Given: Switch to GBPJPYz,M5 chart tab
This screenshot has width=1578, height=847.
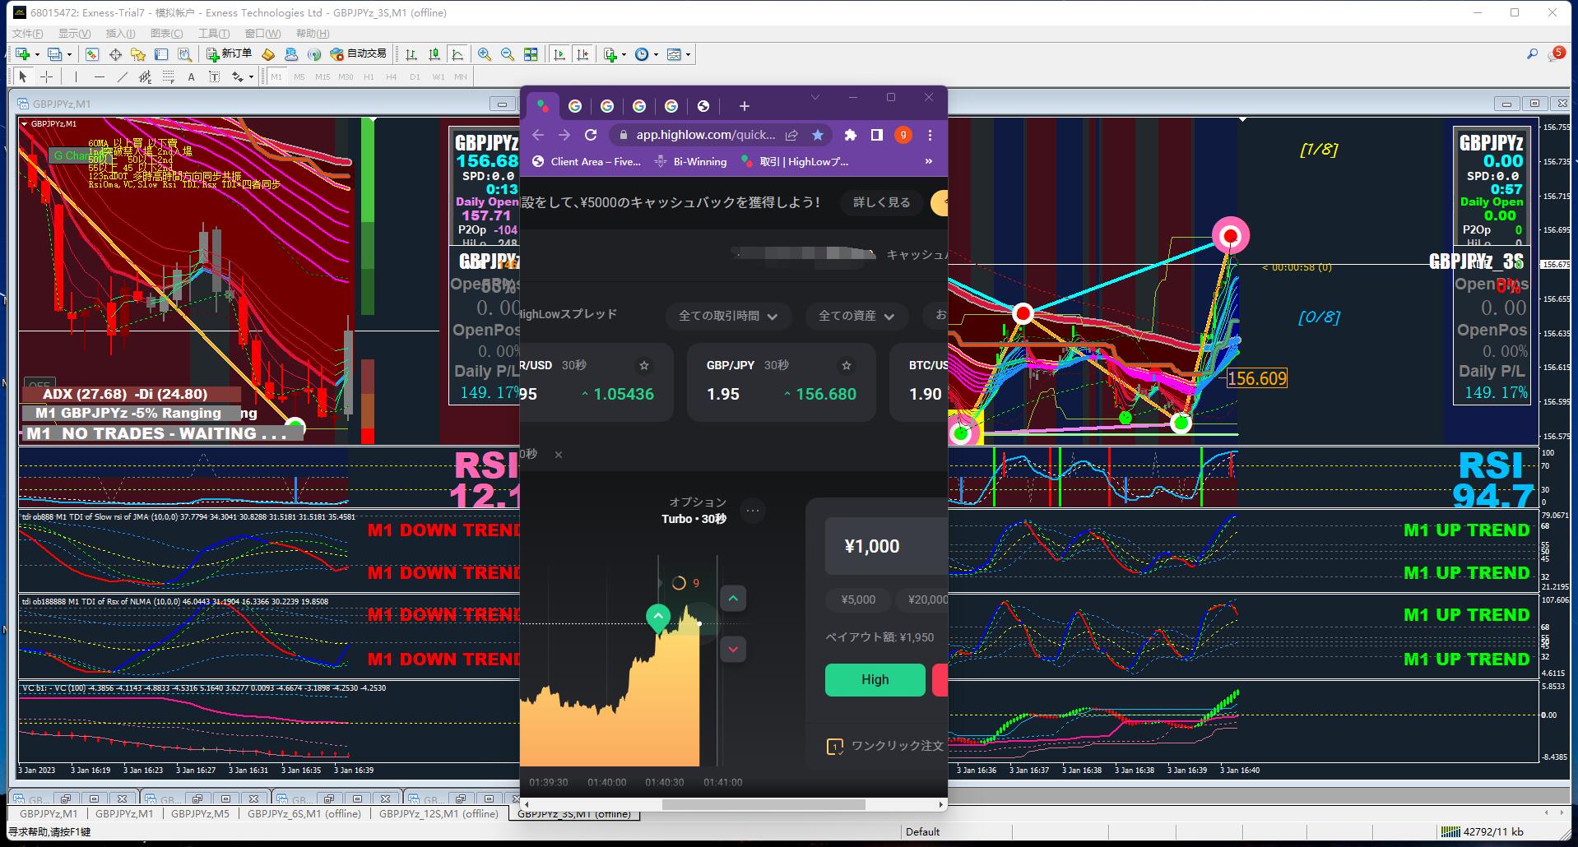Looking at the screenshot, I should pyautogui.click(x=200, y=813).
